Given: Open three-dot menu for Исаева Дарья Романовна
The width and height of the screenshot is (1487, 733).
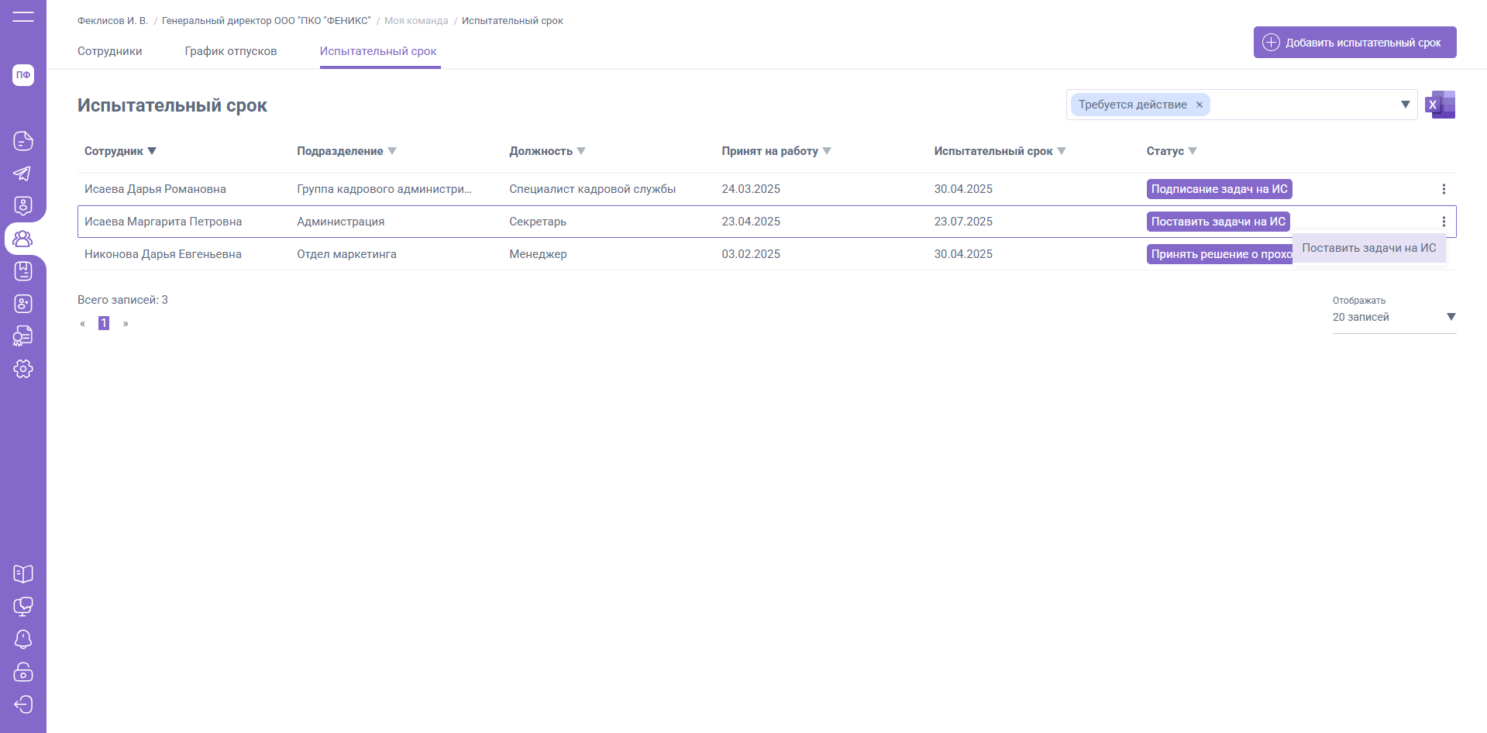Looking at the screenshot, I should click(1444, 189).
